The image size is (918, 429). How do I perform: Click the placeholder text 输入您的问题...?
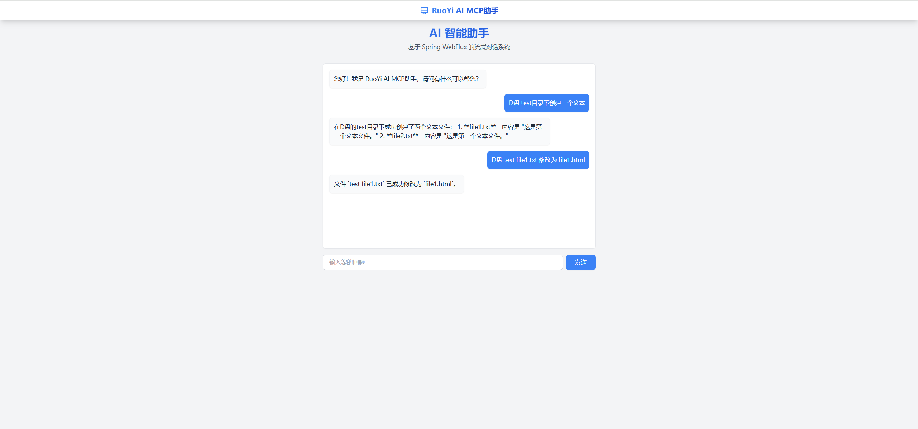[x=349, y=262]
